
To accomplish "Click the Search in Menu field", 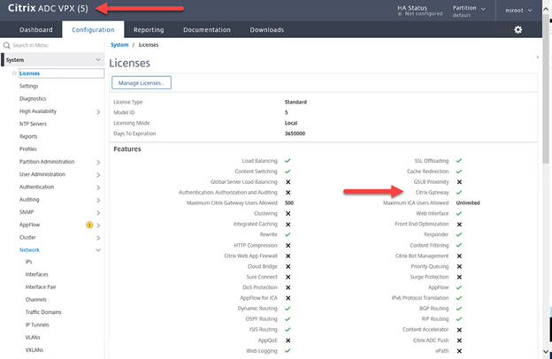I will tap(53, 45).
